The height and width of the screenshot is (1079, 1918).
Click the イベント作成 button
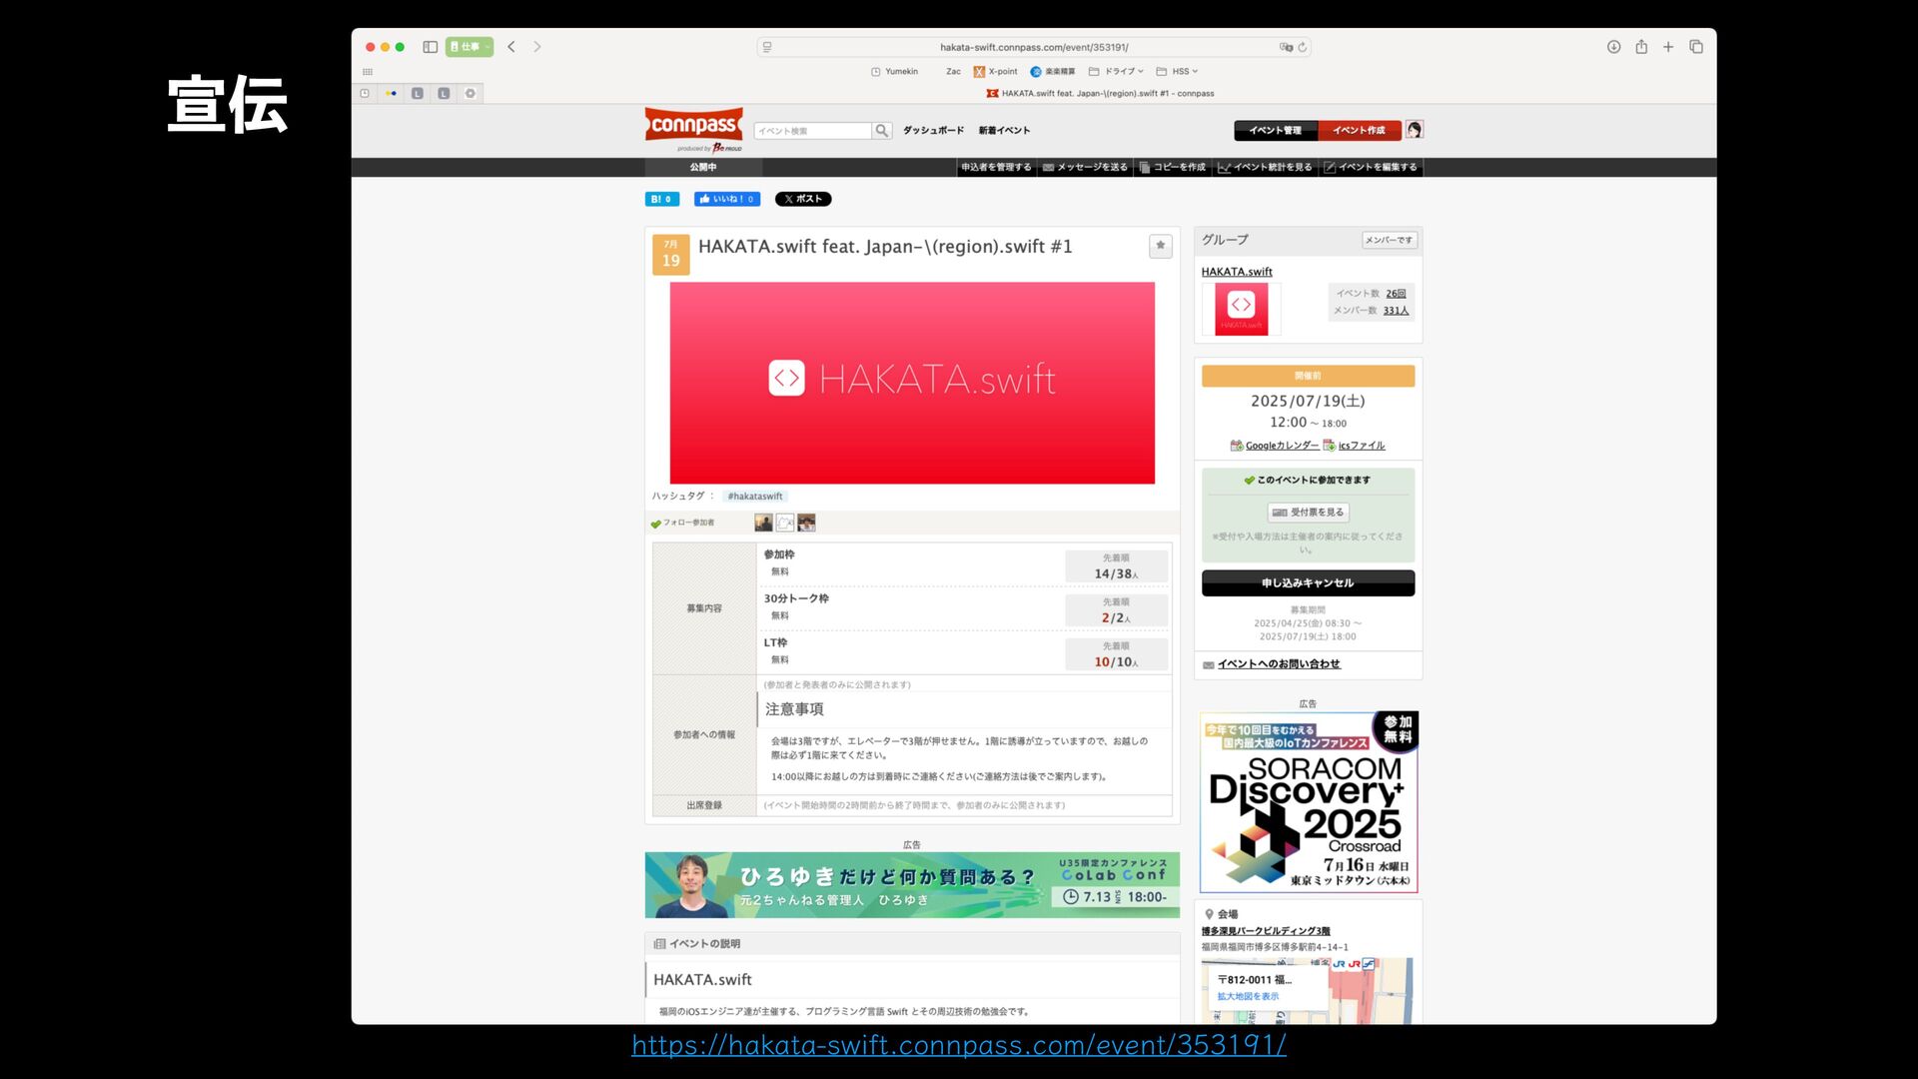click(1360, 131)
